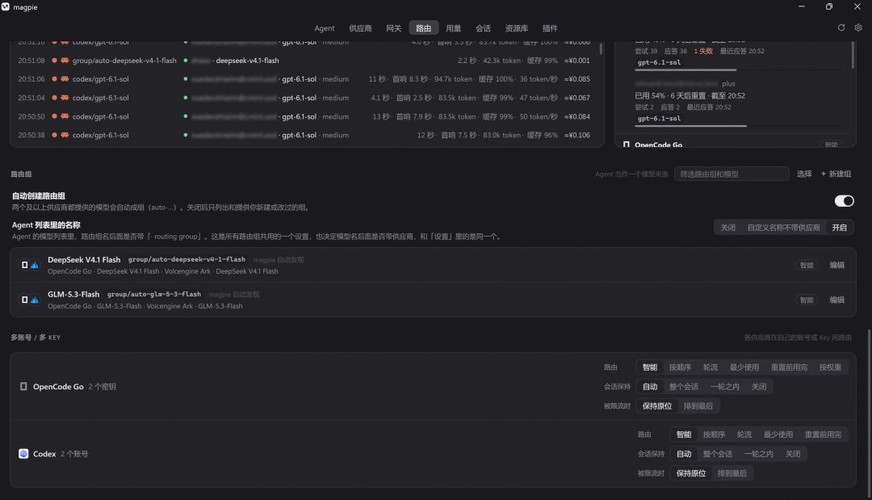This screenshot has height=500, width=872.
Task: Click the 筛选路由组和模型 filter field
Action: click(732, 174)
